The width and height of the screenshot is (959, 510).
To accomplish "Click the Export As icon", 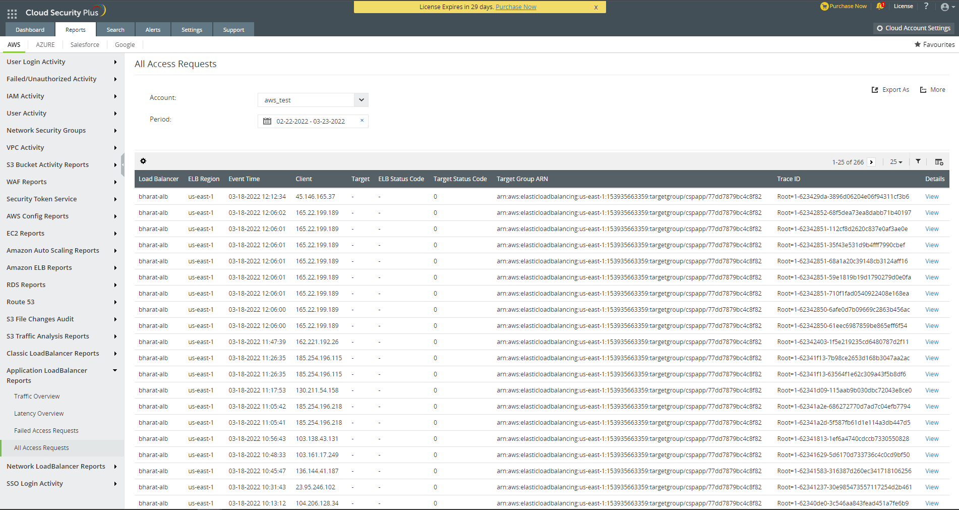I will click(875, 90).
